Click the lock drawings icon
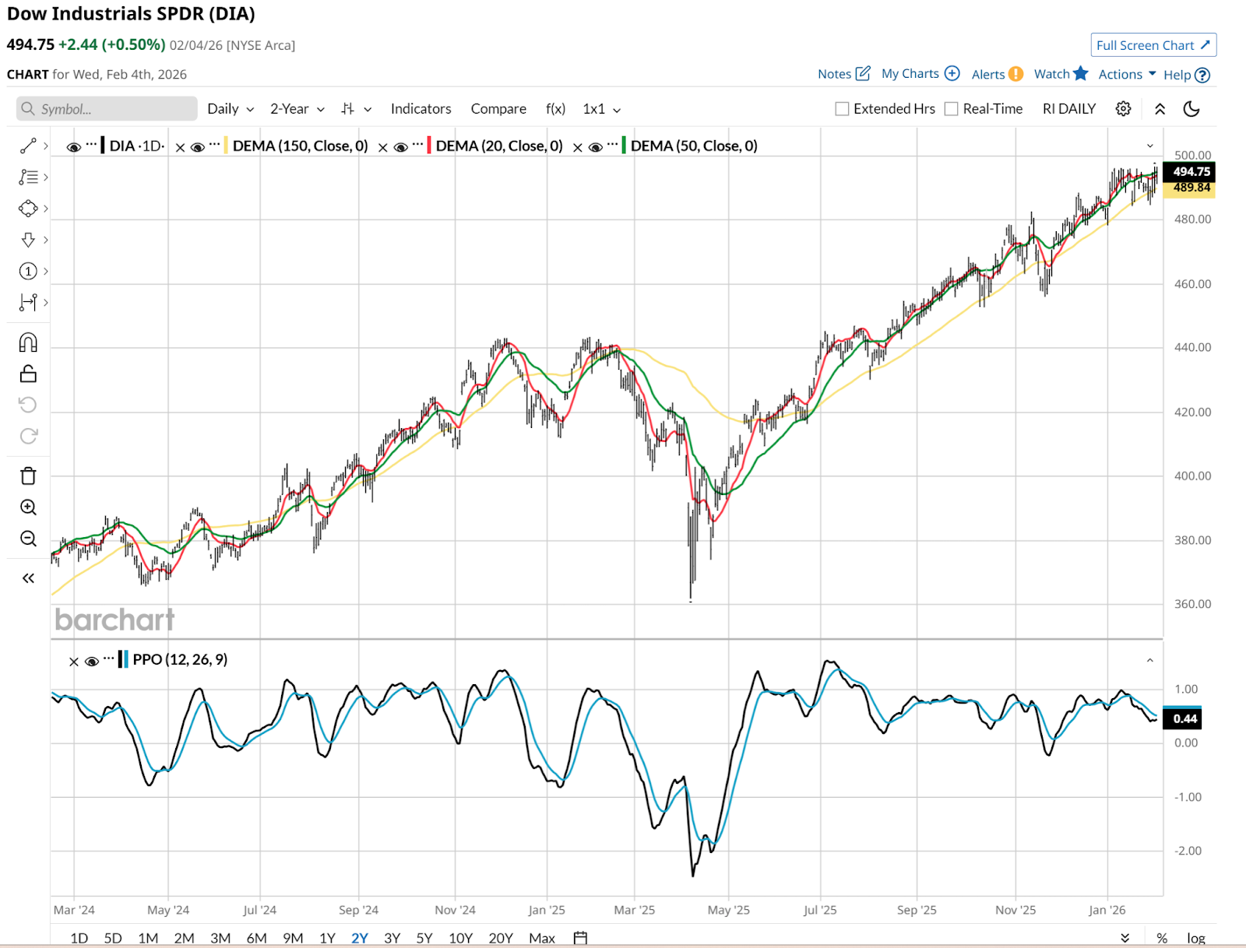Image resolution: width=1246 pixels, height=948 pixels. coord(28,374)
